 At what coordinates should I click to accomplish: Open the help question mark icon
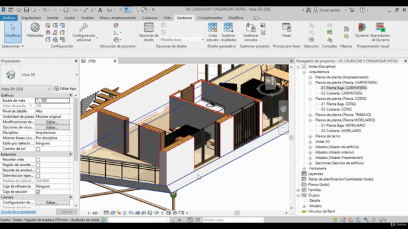(363, 10)
